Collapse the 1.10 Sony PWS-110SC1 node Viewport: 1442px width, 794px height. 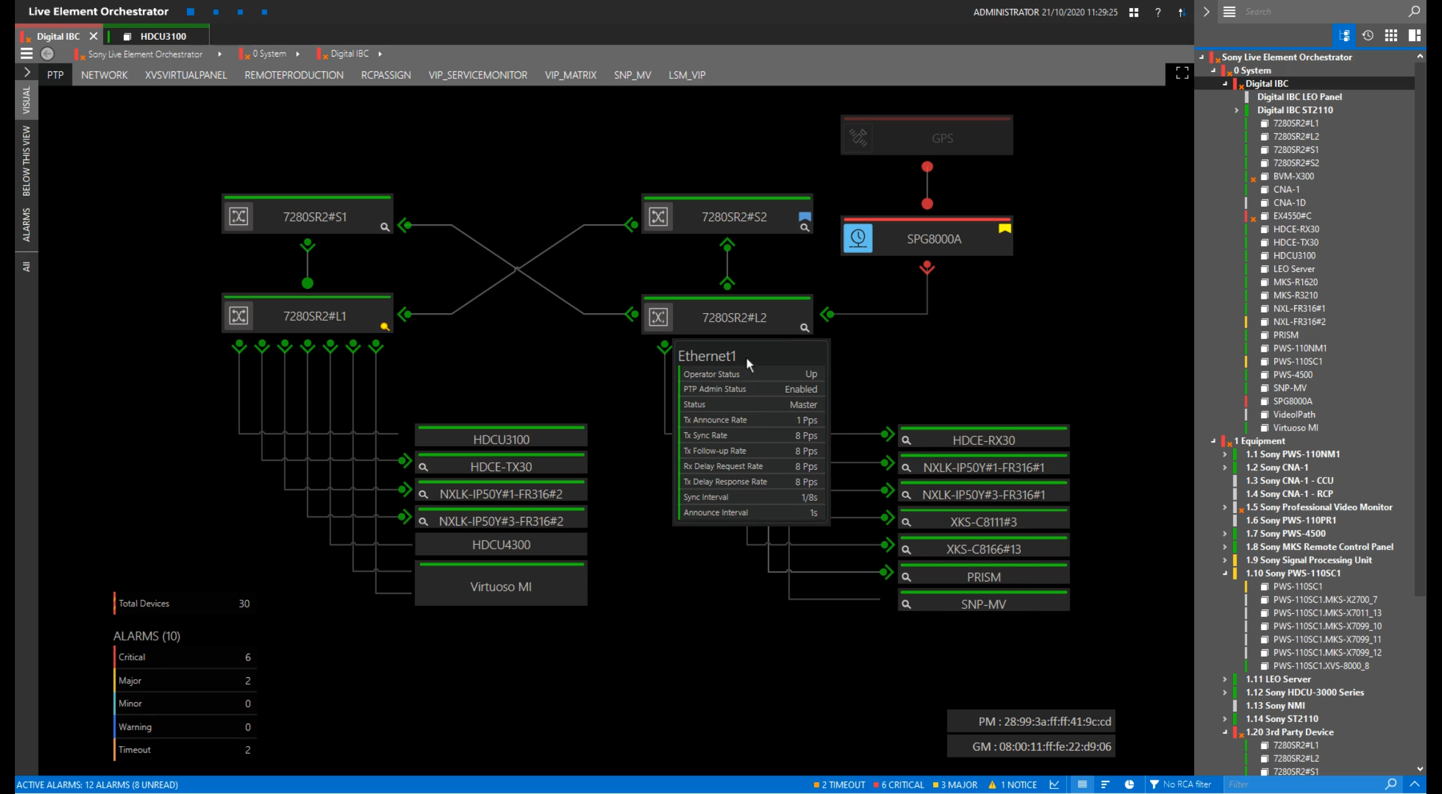pos(1225,573)
